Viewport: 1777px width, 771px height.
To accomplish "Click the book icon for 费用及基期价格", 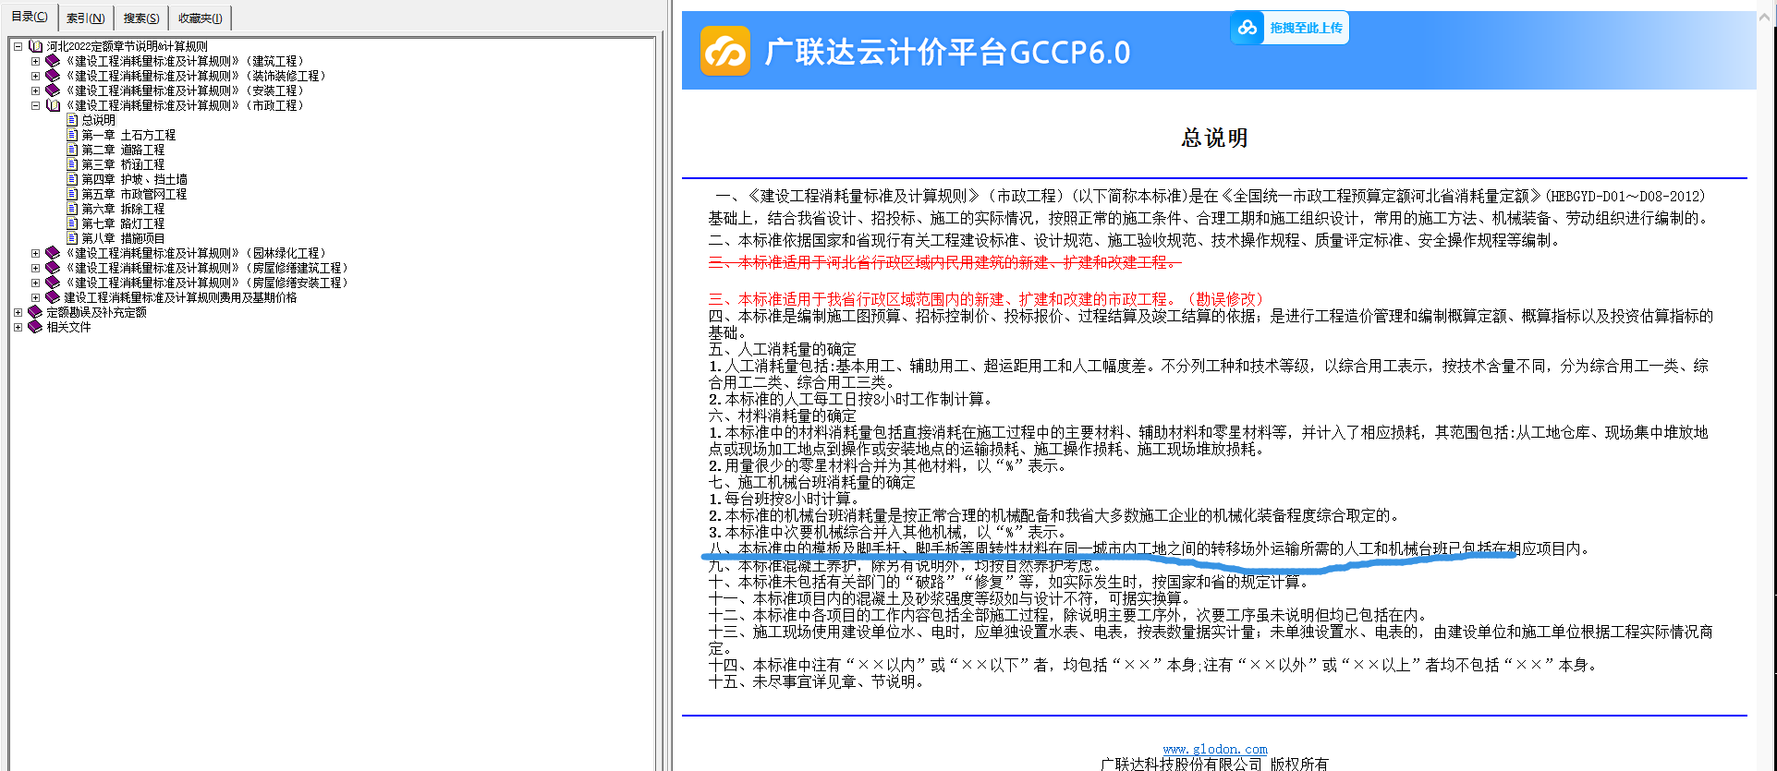I will click(x=53, y=297).
